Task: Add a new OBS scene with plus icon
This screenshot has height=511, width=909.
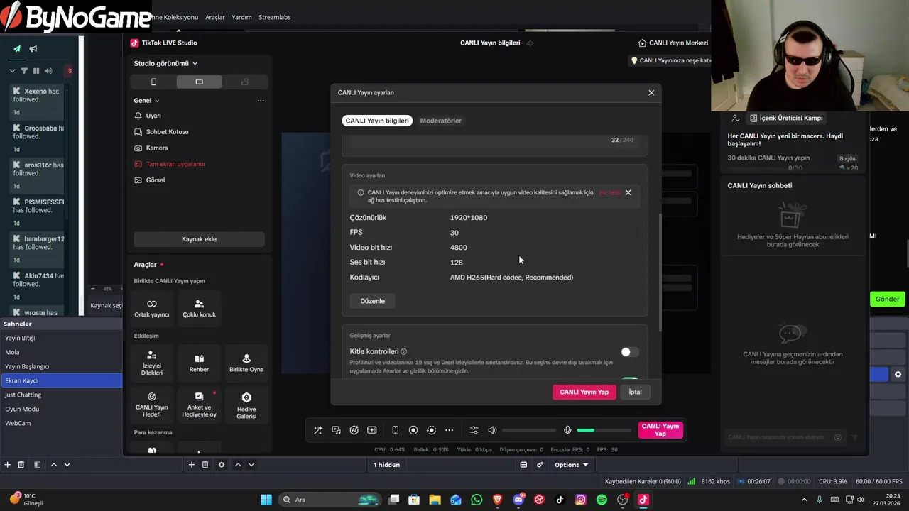Action: point(7,465)
